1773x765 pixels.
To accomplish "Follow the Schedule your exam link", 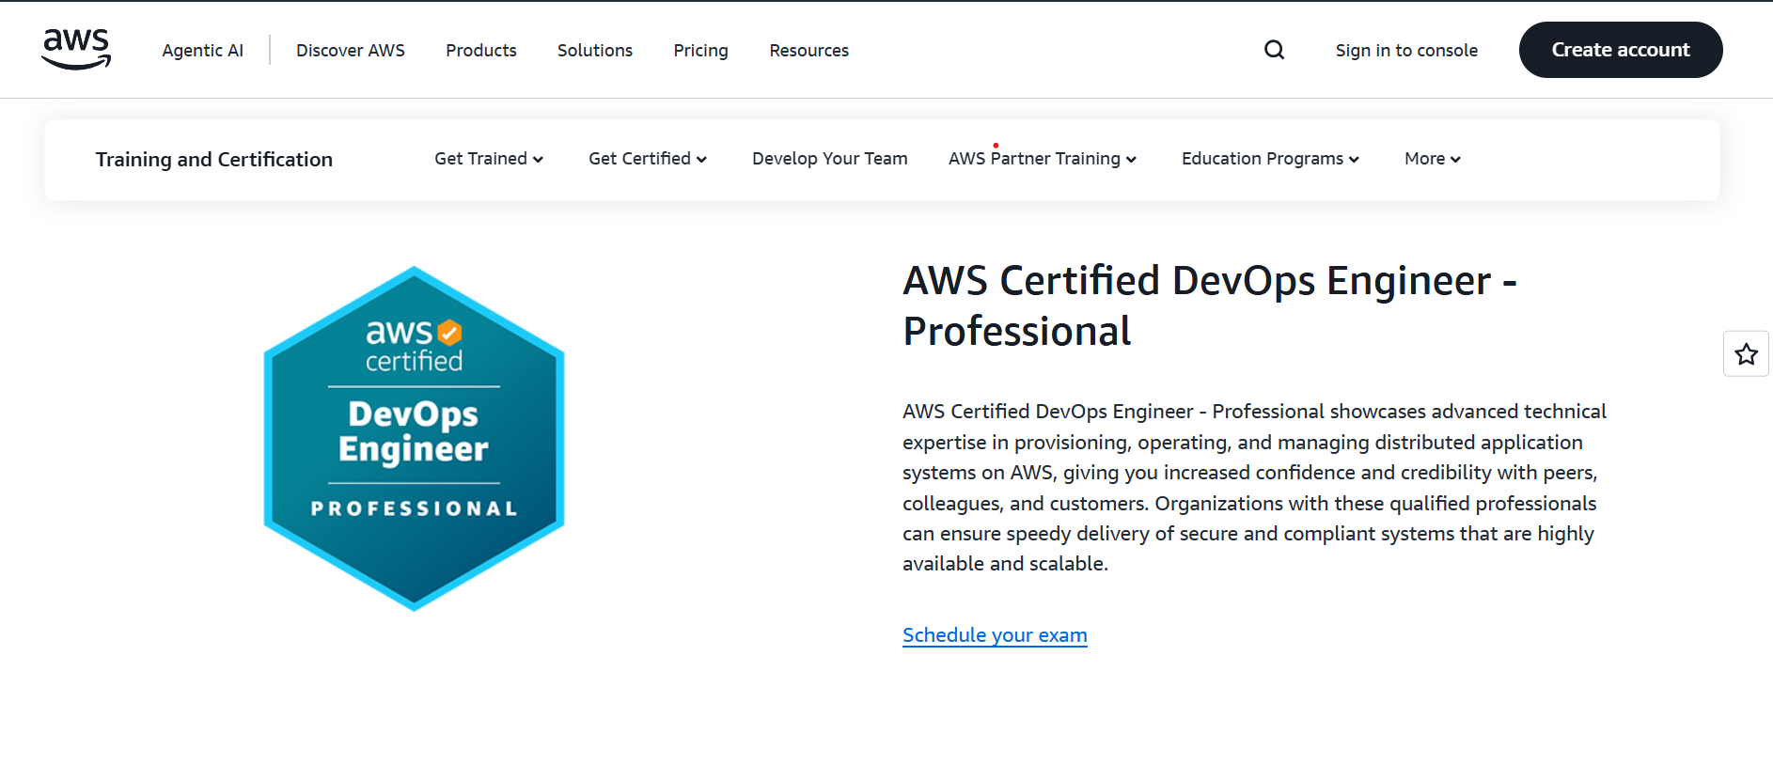I will click(x=994, y=635).
